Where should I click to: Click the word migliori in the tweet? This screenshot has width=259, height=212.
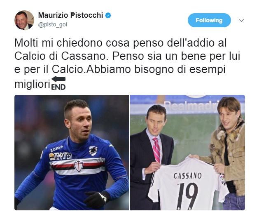coord(32,84)
